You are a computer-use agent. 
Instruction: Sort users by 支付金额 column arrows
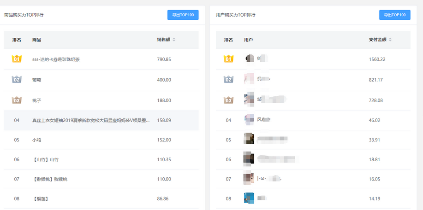click(x=390, y=40)
